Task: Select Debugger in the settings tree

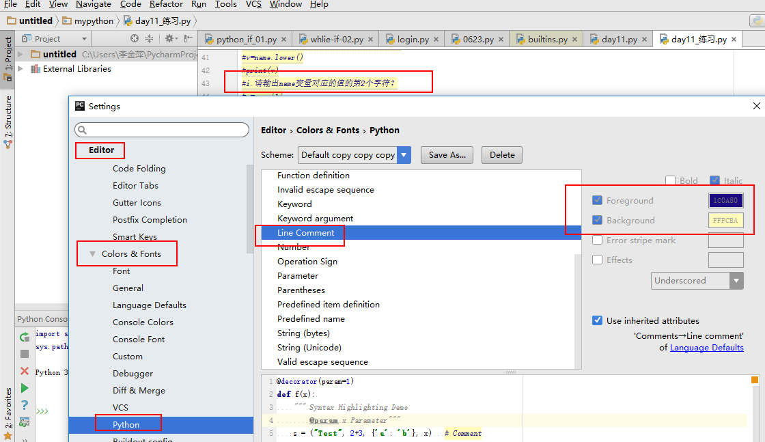Action: click(133, 374)
